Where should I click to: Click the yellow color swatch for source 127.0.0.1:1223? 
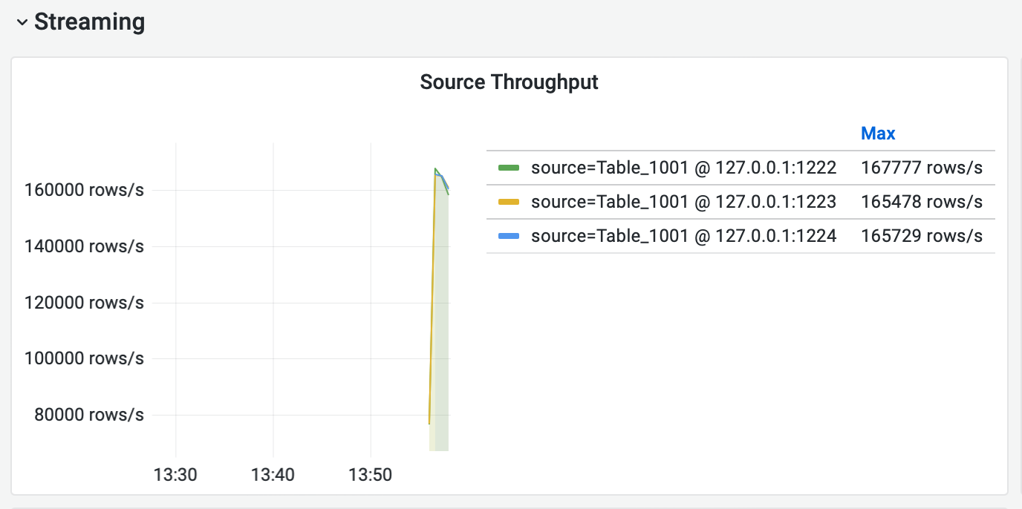(508, 202)
